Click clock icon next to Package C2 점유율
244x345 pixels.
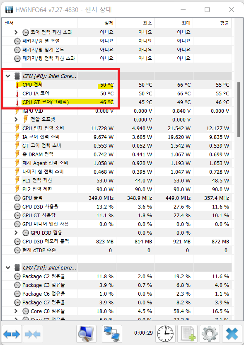pyautogui.click(x=17, y=276)
